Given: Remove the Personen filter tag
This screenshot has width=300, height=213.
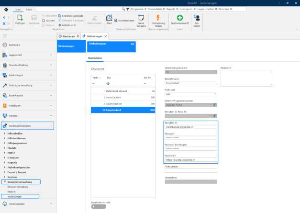Looking at the screenshot, I should click(231, 9).
